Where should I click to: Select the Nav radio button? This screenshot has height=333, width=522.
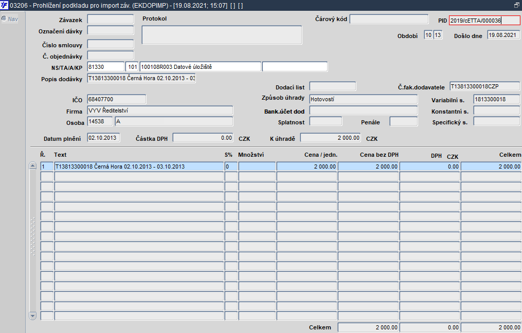(x=4, y=18)
